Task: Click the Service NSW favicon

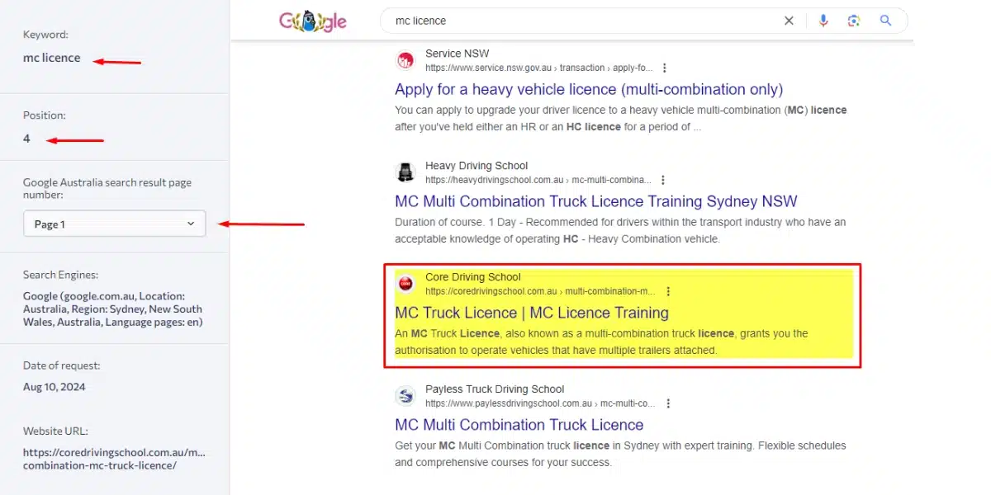Action: tap(405, 60)
